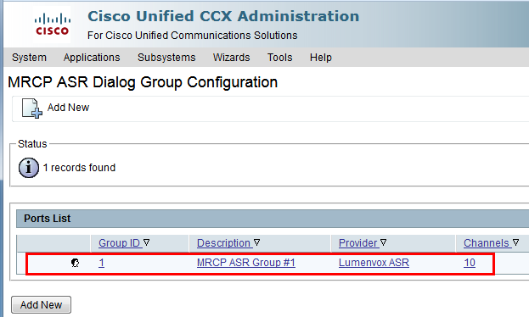Sort by Group ID arrow icon
The image size is (529, 317).
(146, 242)
